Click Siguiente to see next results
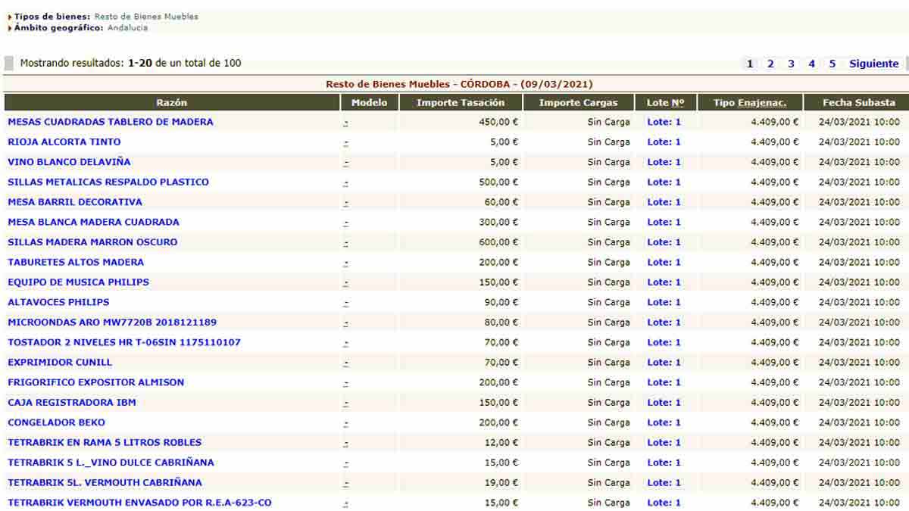The height and width of the screenshot is (511, 909). (873, 64)
